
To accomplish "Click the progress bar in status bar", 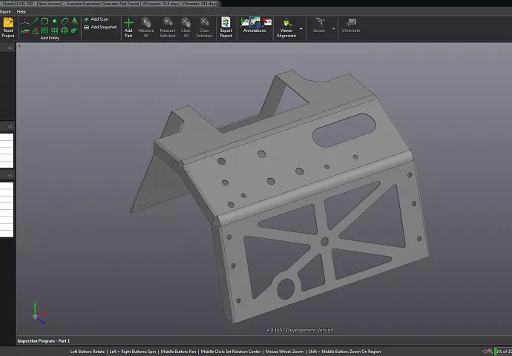I will pyautogui.click(x=502, y=351).
